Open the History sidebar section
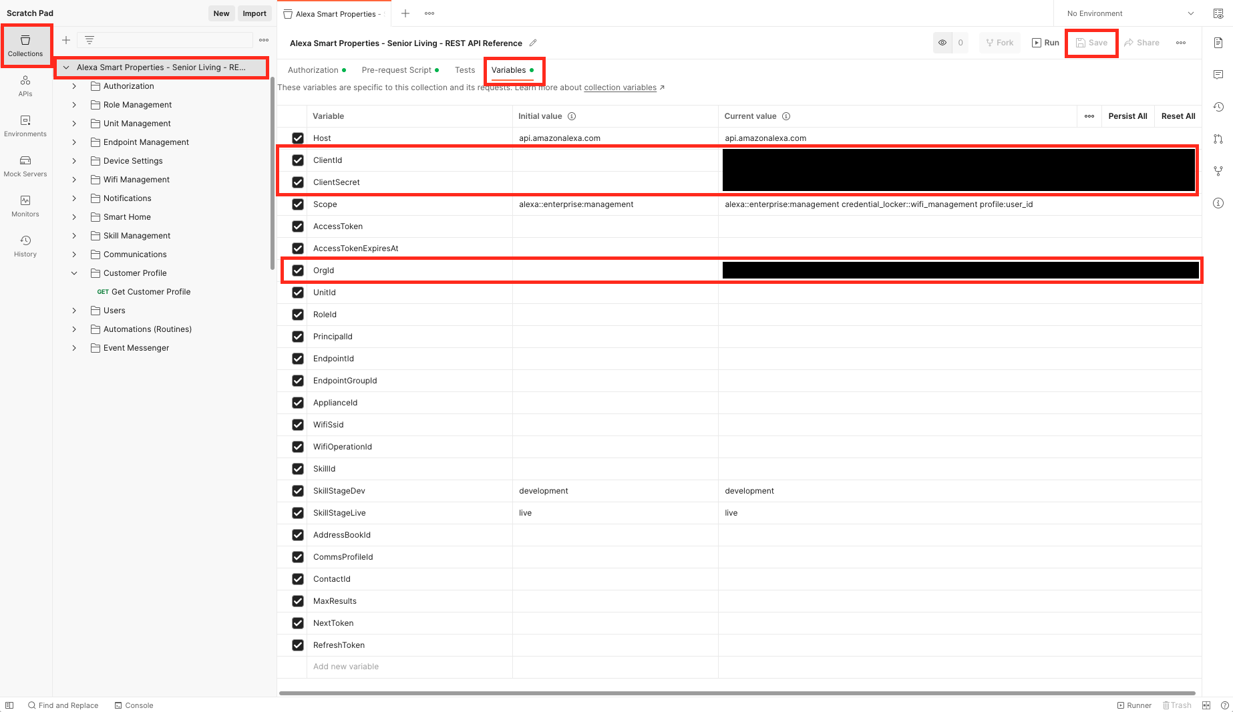Image resolution: width=1233 pixels, height=712 pixels. 25,246
